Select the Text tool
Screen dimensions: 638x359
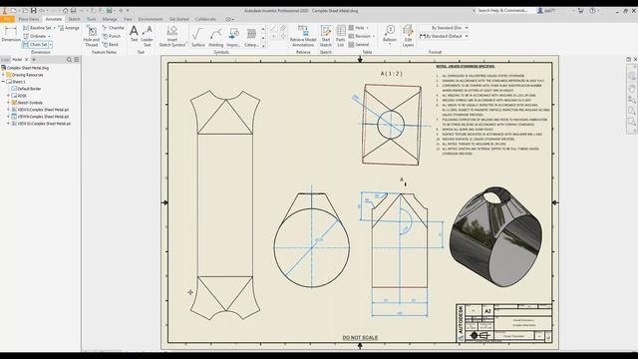134,33
